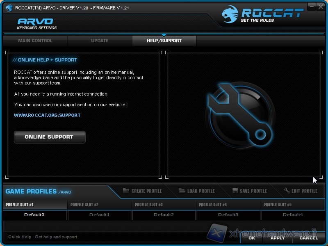Click the ROCCAT app icon in title bar

tap(8, 7)
